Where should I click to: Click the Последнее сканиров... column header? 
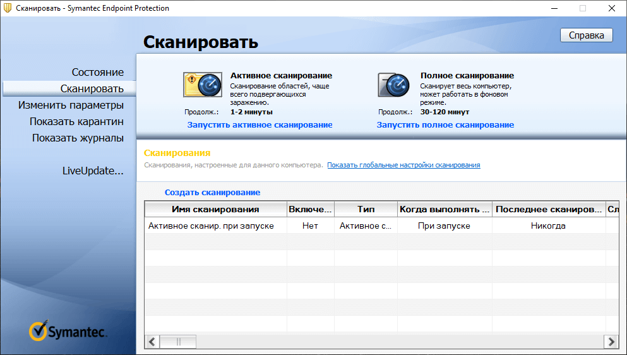coord(549,209)
